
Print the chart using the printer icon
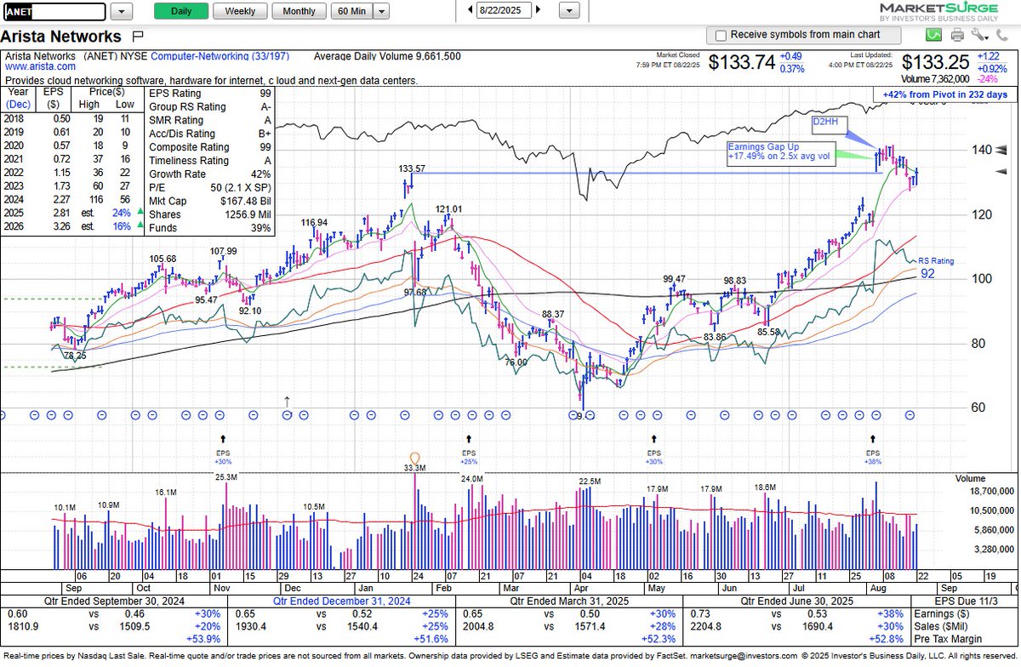coord(956,35)
